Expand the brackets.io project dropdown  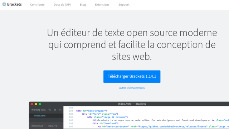[38, 126]
